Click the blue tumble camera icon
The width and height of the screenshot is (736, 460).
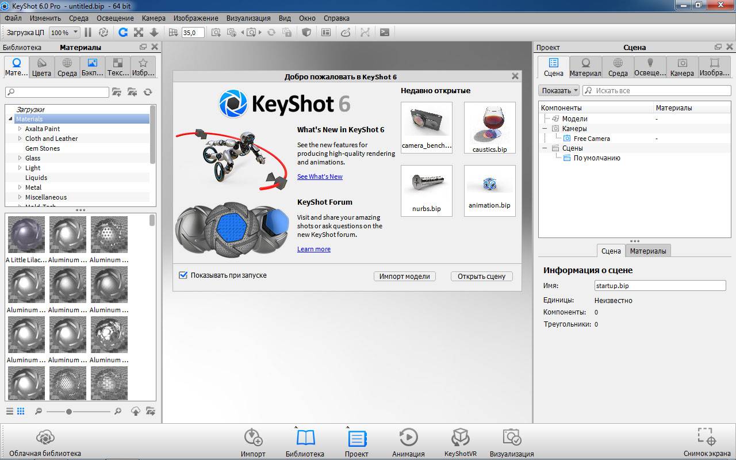pyautogui.click(x=122, y=33)
